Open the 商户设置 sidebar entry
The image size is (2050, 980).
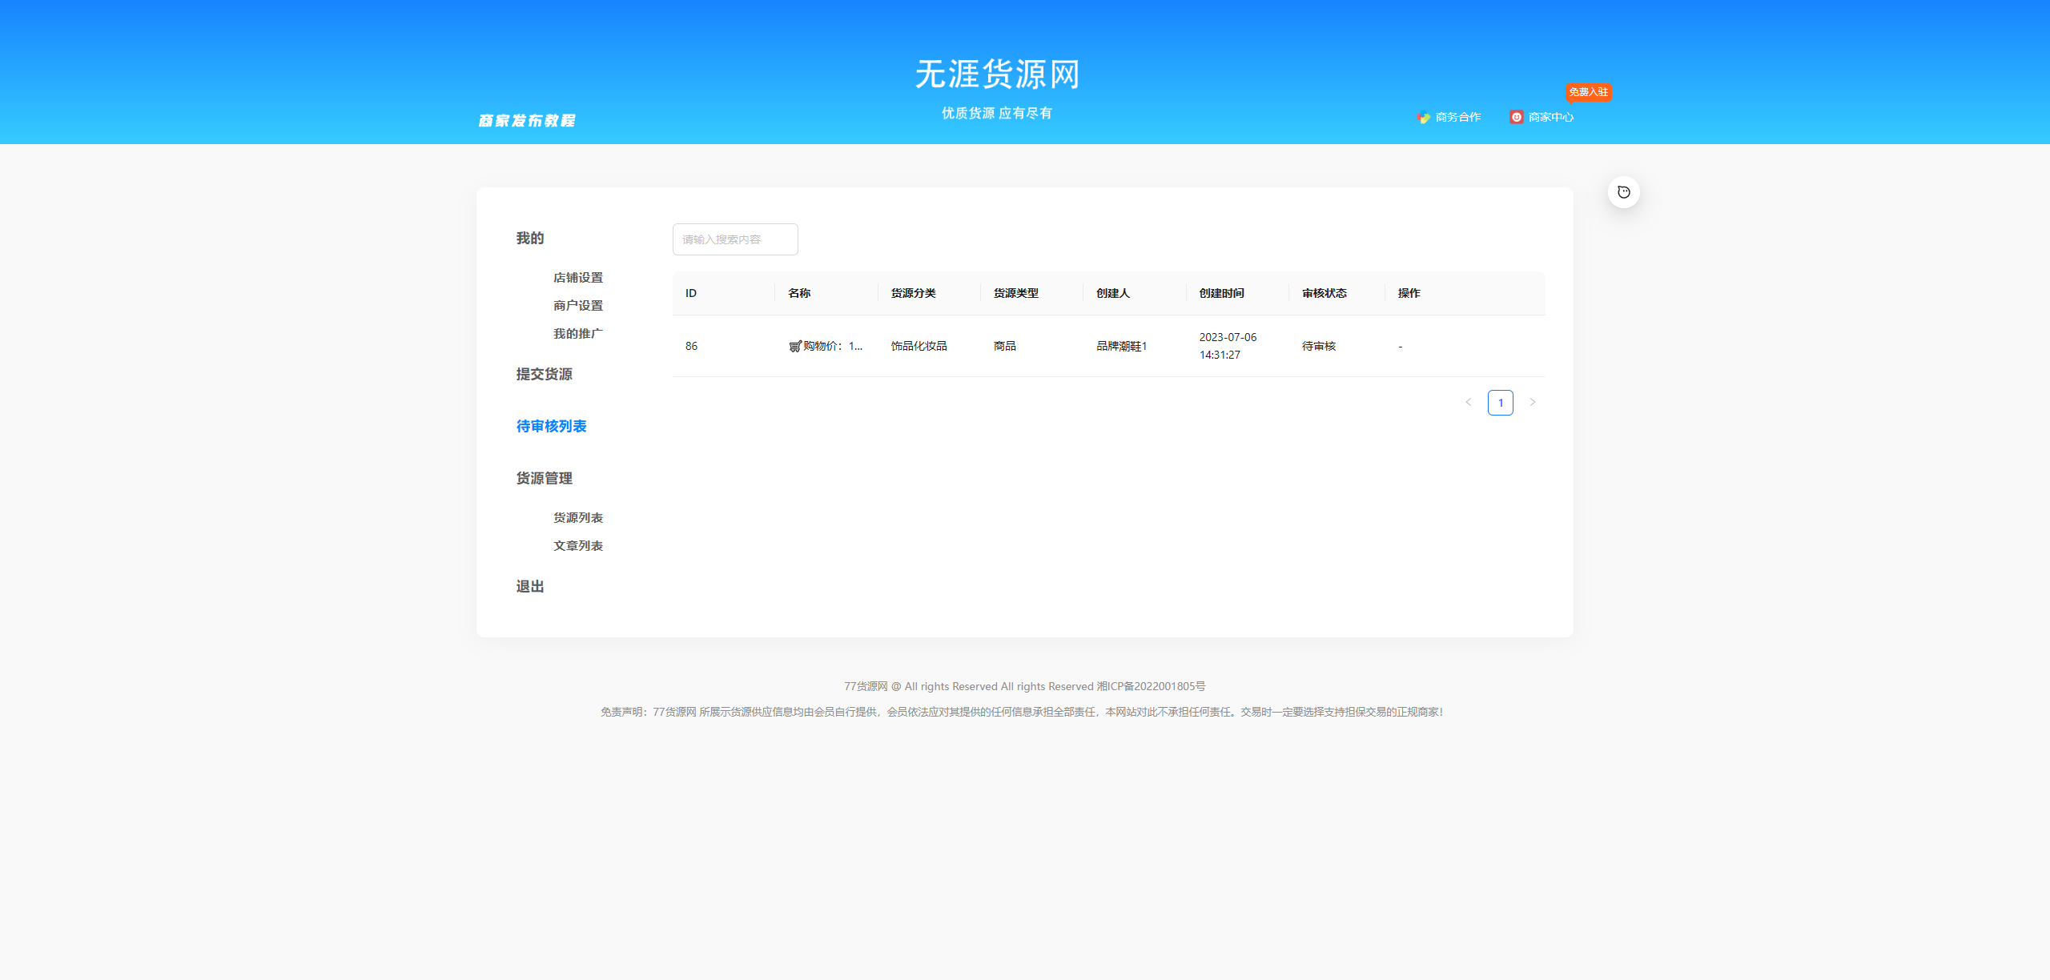click(577, 305)
